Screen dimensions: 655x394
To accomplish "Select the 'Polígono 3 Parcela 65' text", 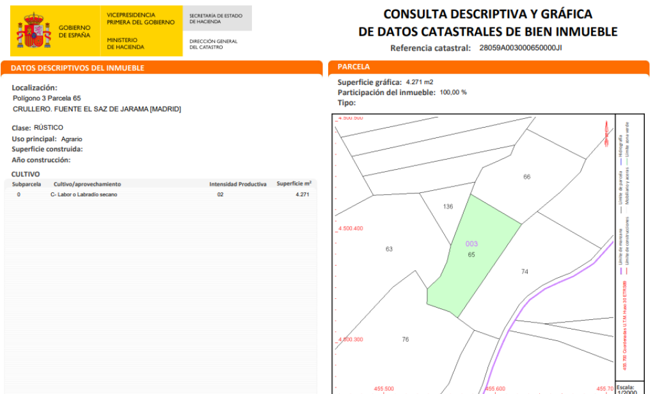I will pos(47,98).
